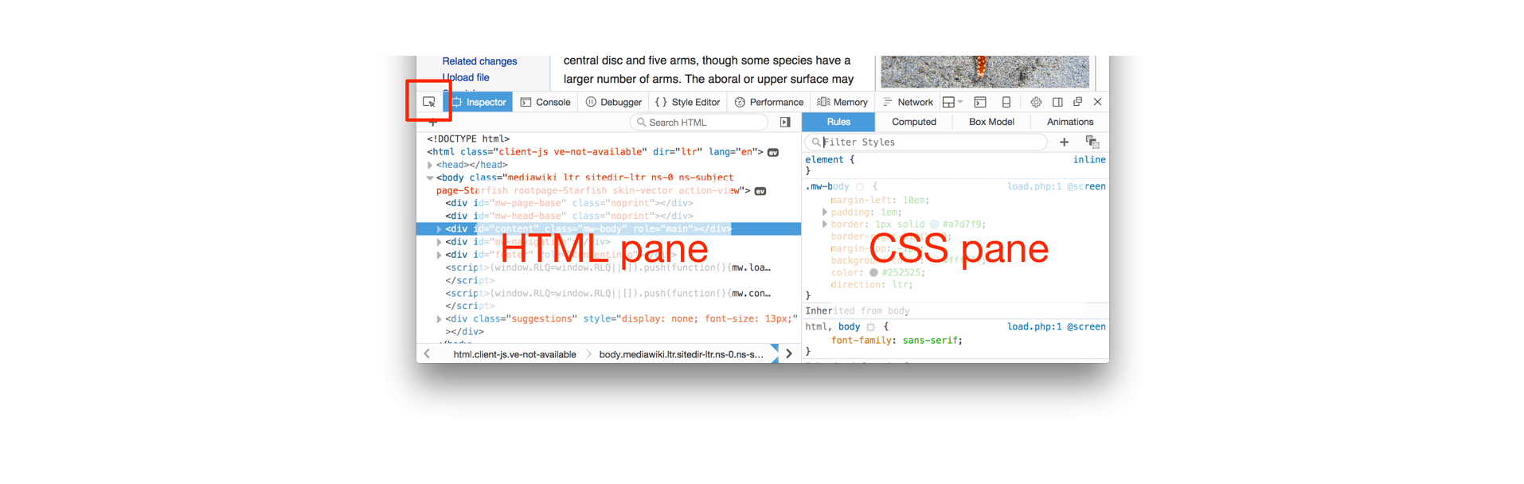Image resolution: width=1524 pixels, height=484 pixels.
Task: Switch to the Performance tab
Action: [x=769, y=102]
